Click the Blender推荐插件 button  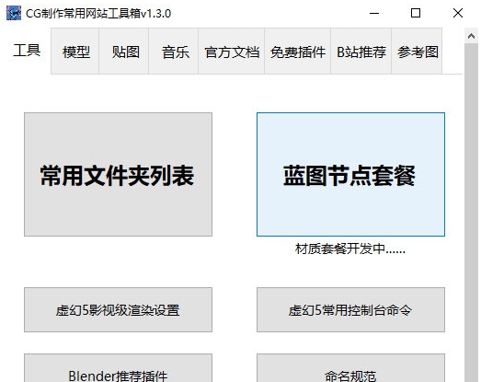(x=118, y=368)
